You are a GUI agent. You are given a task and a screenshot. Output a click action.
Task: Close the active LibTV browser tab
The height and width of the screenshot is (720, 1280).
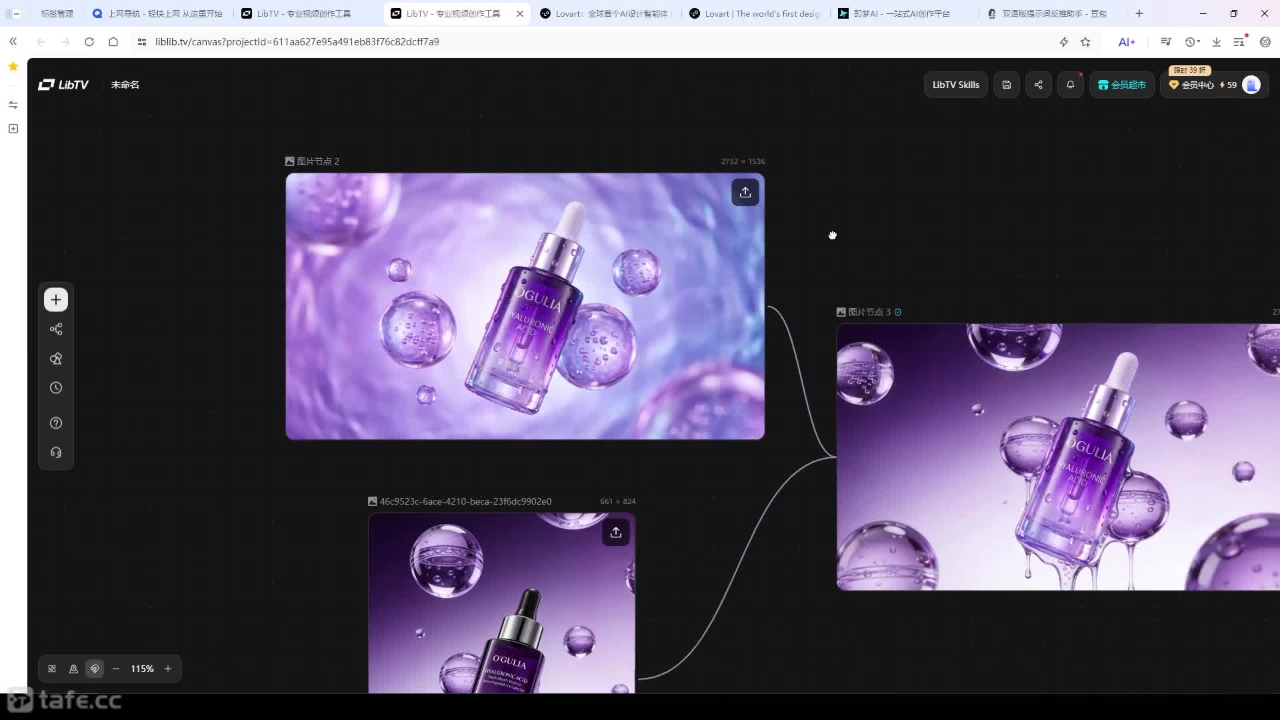point(520,13)
